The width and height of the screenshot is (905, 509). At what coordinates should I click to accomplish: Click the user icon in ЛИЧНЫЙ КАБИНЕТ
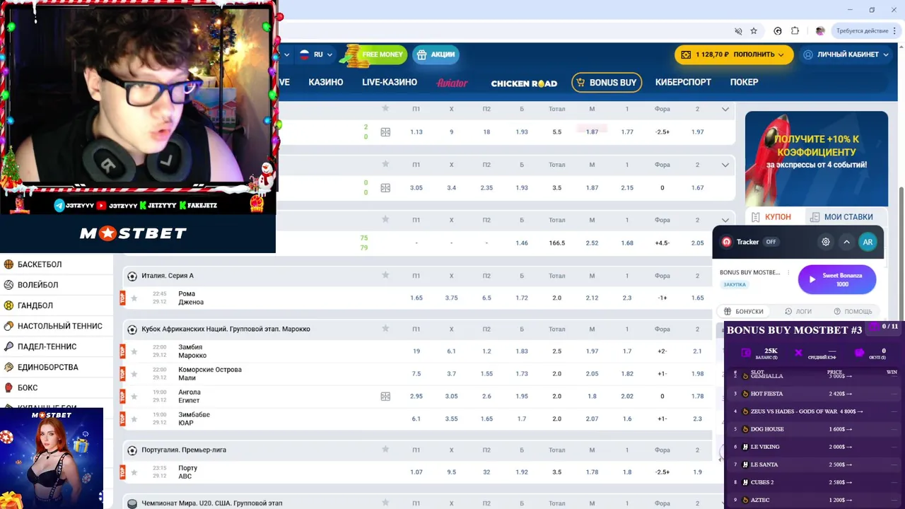coord(808,54)
